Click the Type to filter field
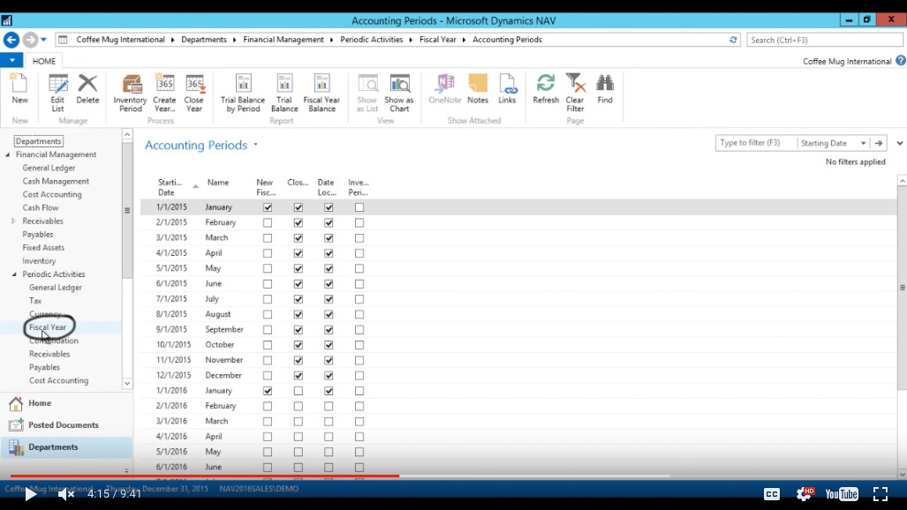This screenshot has height=510, width=907. 755,144
